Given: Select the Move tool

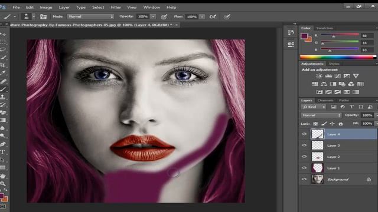Looking at the screenshot, I should (x=3, y=34).
